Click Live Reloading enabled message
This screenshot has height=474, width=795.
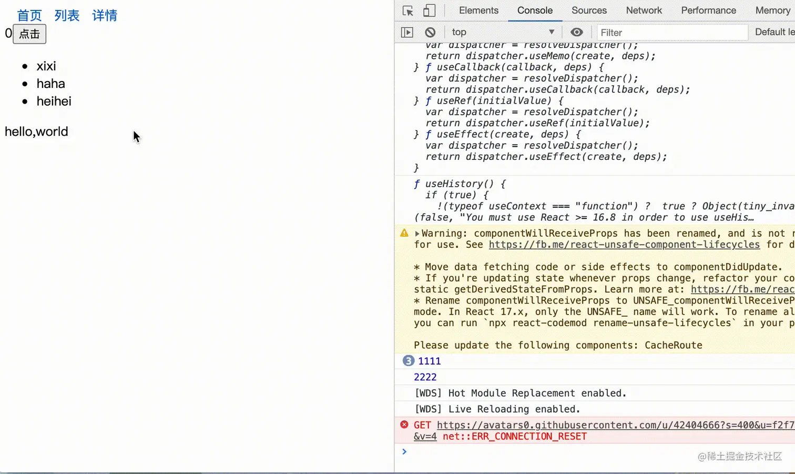point(497,409)
